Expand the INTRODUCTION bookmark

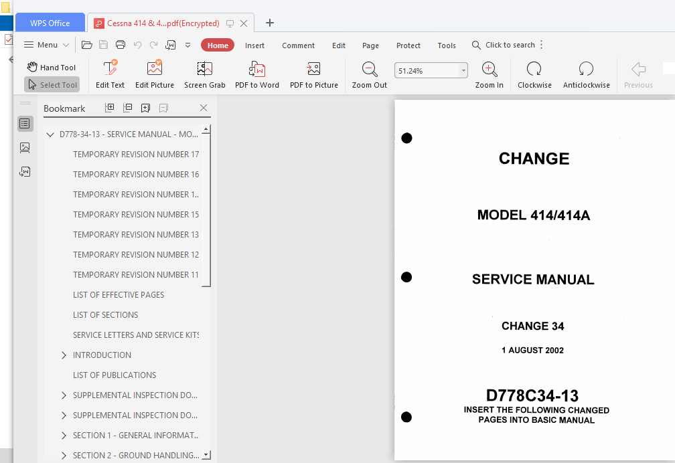point(64,355)
